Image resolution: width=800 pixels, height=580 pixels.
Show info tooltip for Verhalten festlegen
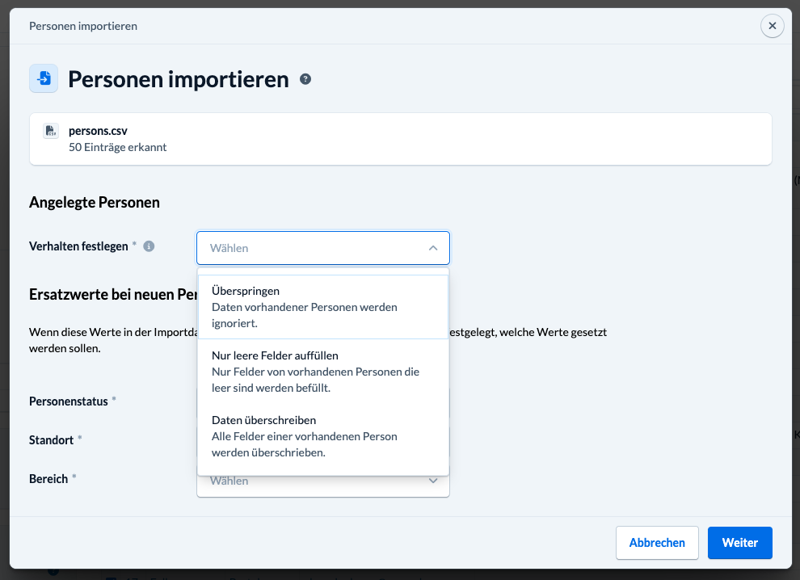tap(149, 246)
